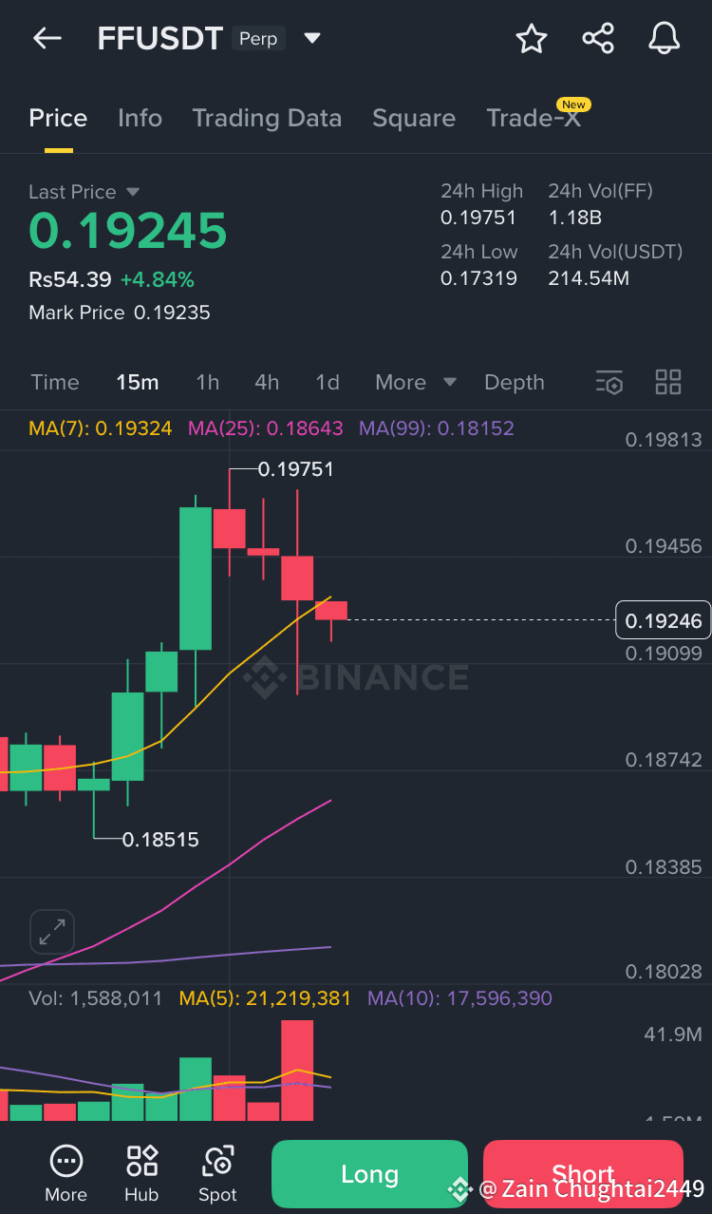Tap the red Short button
The height and width of the screenshot is (1214, 712).
[583, 1174]
